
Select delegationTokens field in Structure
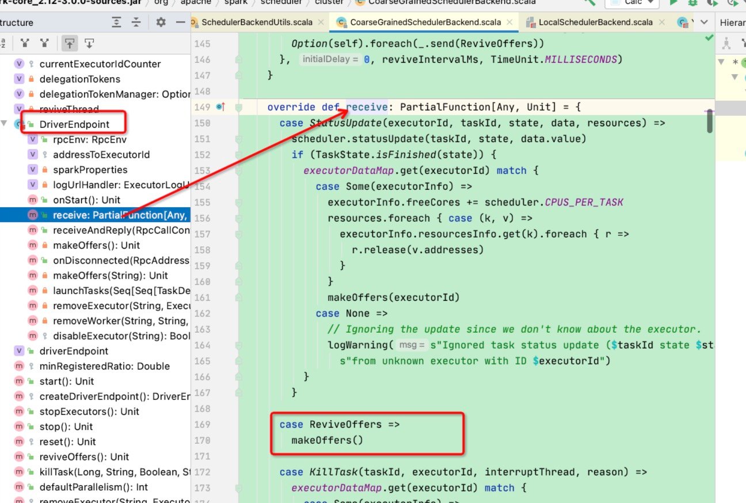(80, 79)
